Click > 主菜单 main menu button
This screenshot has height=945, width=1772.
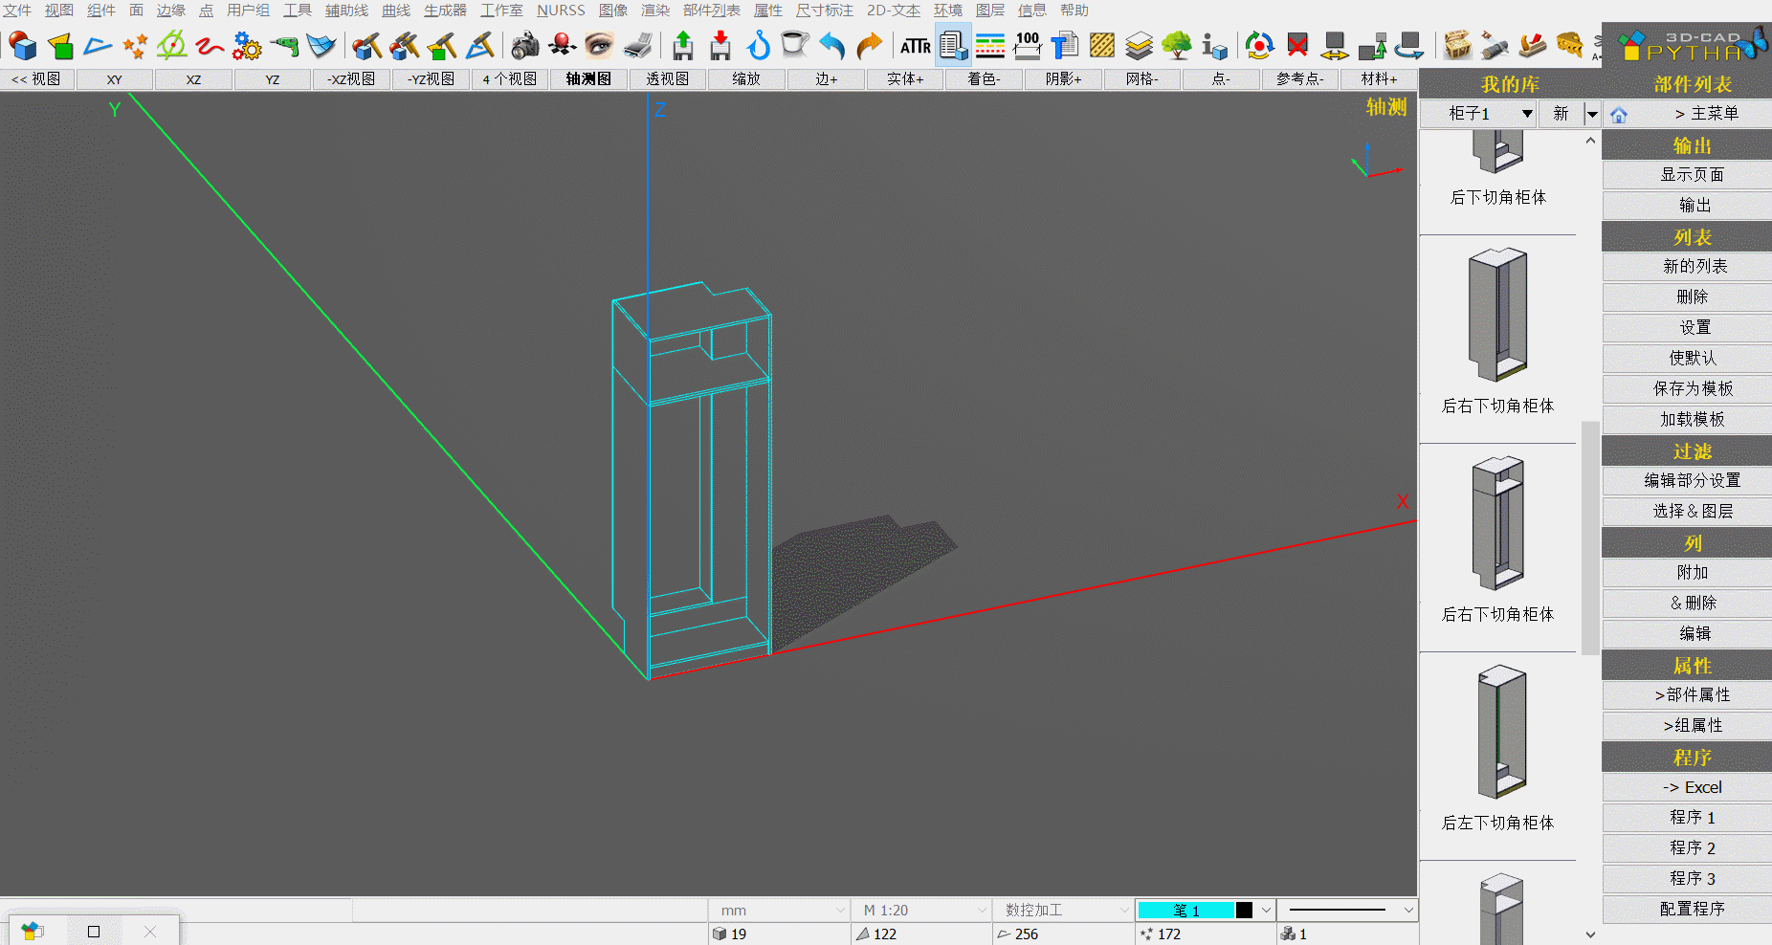pos(1706,114)
